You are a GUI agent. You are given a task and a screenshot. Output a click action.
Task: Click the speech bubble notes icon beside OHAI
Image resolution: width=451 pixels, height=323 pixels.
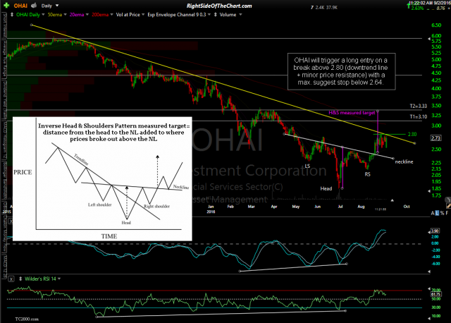tap(34, 5)
